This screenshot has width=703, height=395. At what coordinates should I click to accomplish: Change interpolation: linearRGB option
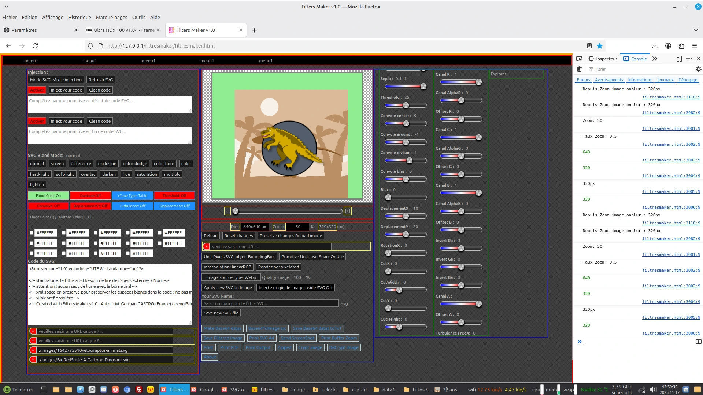(x=227, y=267)
